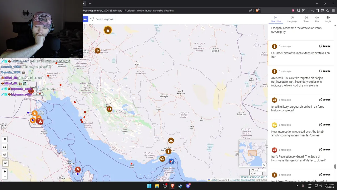Click the fire marker over Bahrain
Viewport: 337px width, 190px height.
coord(78,169)
